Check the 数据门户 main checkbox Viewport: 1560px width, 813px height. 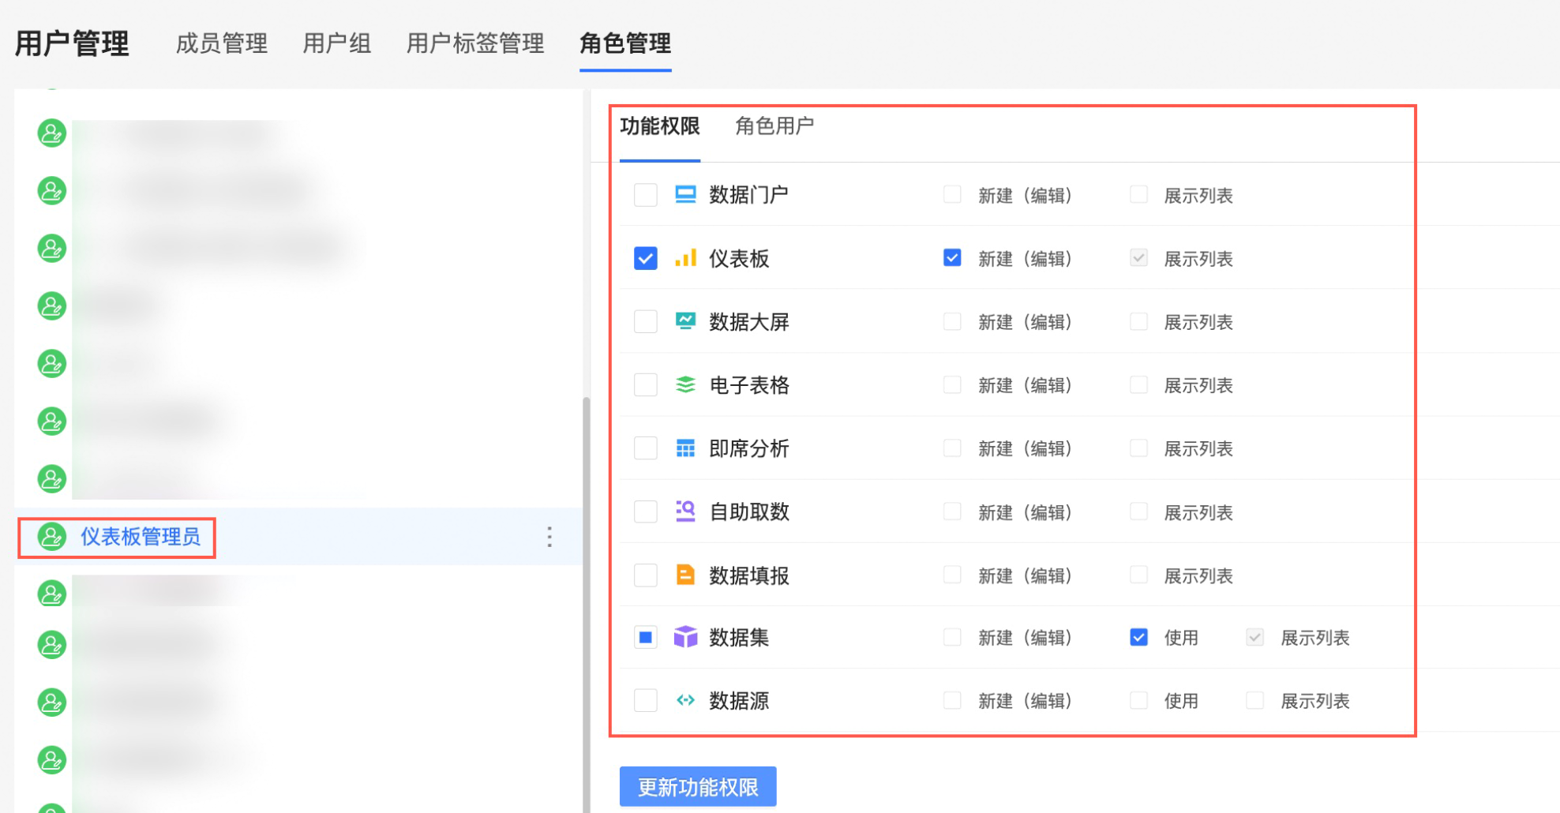[x=646, y=194]
